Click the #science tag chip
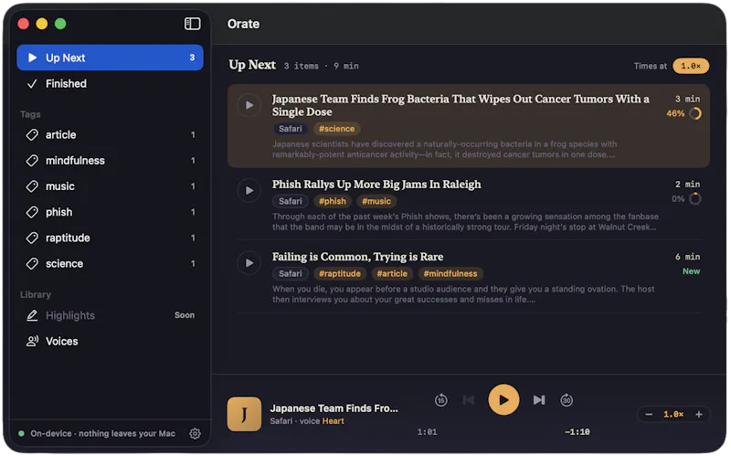This screenshot has height=456, width=731. click(336, 129)
